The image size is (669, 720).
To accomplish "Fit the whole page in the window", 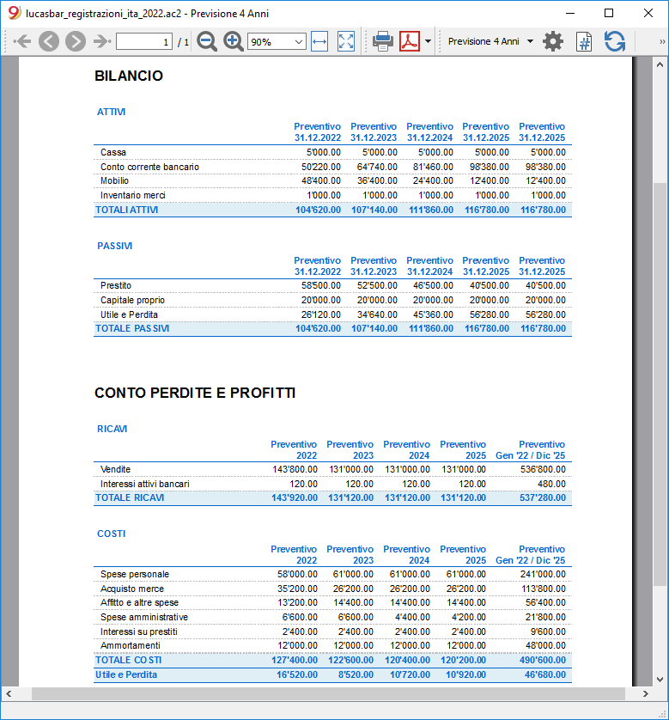I will point(346,42).
